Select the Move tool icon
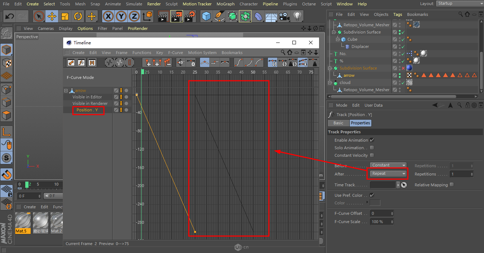484x253 pixels. point(52,16)
